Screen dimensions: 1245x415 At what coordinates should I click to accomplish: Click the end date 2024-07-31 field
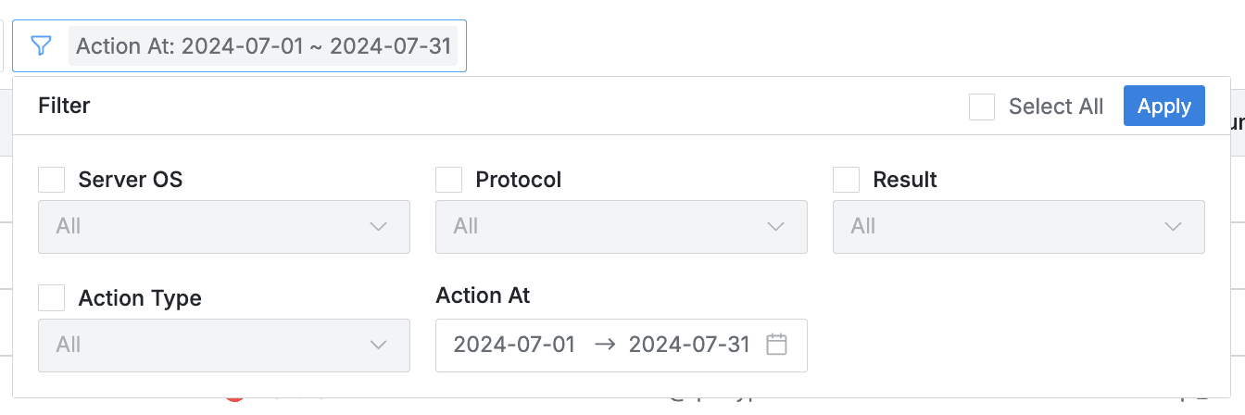pos(689,345)
